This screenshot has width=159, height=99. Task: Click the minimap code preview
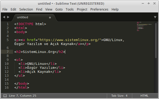pyautogui.click(x=144, y=26)
